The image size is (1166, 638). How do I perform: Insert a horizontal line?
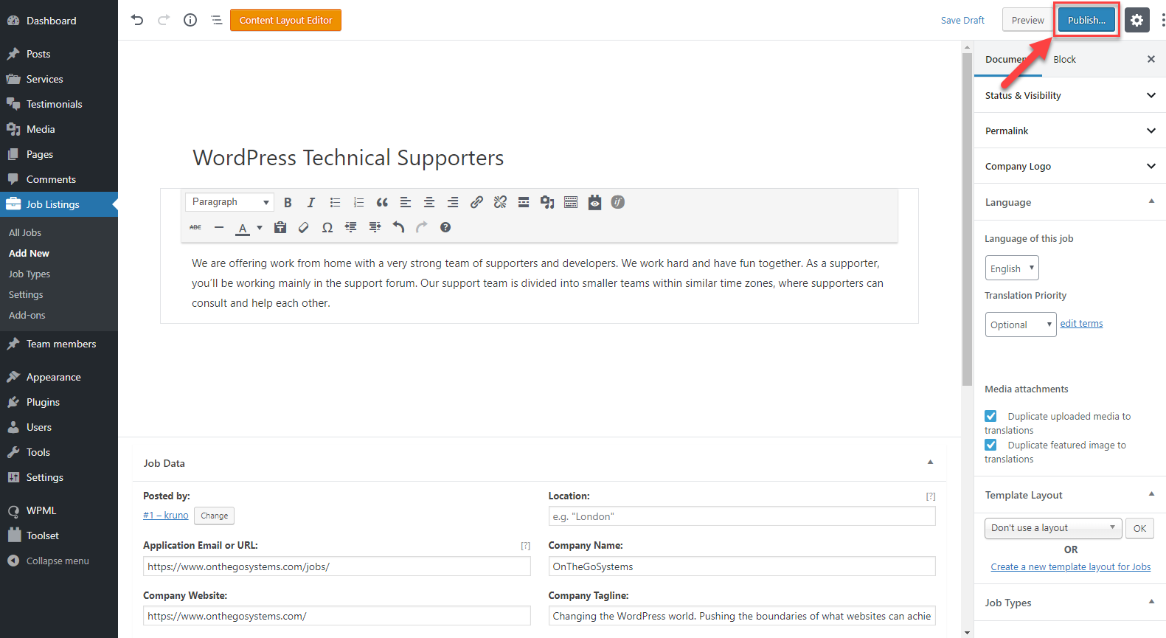pyautogui.click(x=219, y=227)
